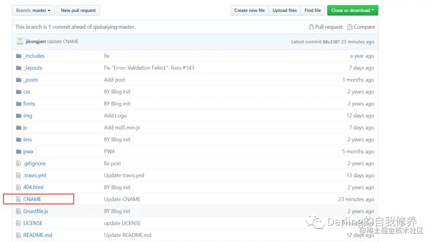431x242 pixels.
Task: Click the Pull request icon
Action: pos(311,27)
